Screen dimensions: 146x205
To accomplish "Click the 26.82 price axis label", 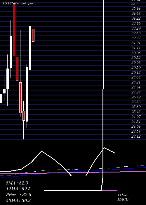I will tap(136, 97).
